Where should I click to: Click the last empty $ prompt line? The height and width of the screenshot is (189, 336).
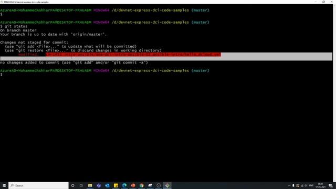[x=1, y=75]
